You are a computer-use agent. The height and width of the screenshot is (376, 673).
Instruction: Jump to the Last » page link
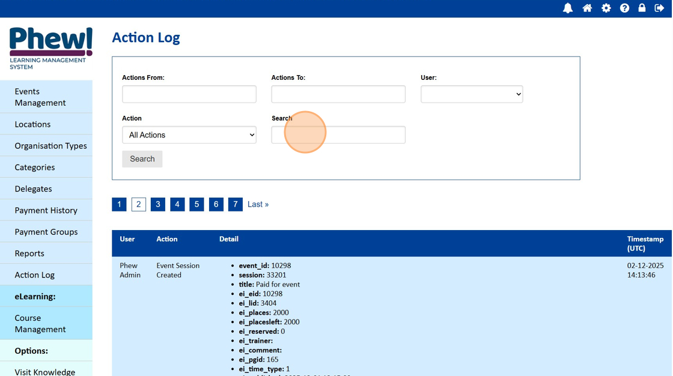point(258,204)
